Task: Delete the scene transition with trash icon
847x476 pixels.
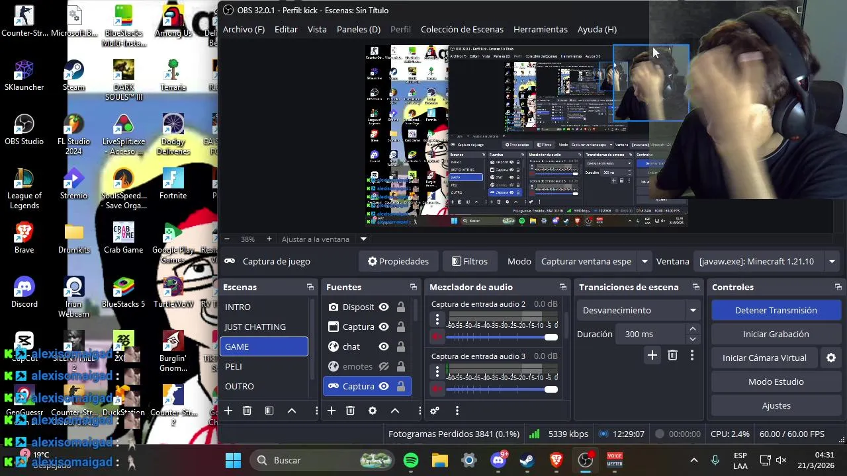Action: pos(672,356)
